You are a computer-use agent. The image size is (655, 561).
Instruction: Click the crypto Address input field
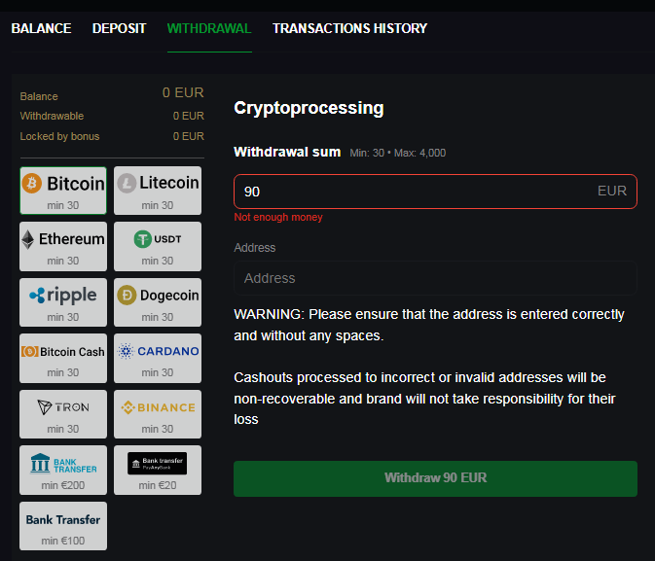click(x=435, y=278)
